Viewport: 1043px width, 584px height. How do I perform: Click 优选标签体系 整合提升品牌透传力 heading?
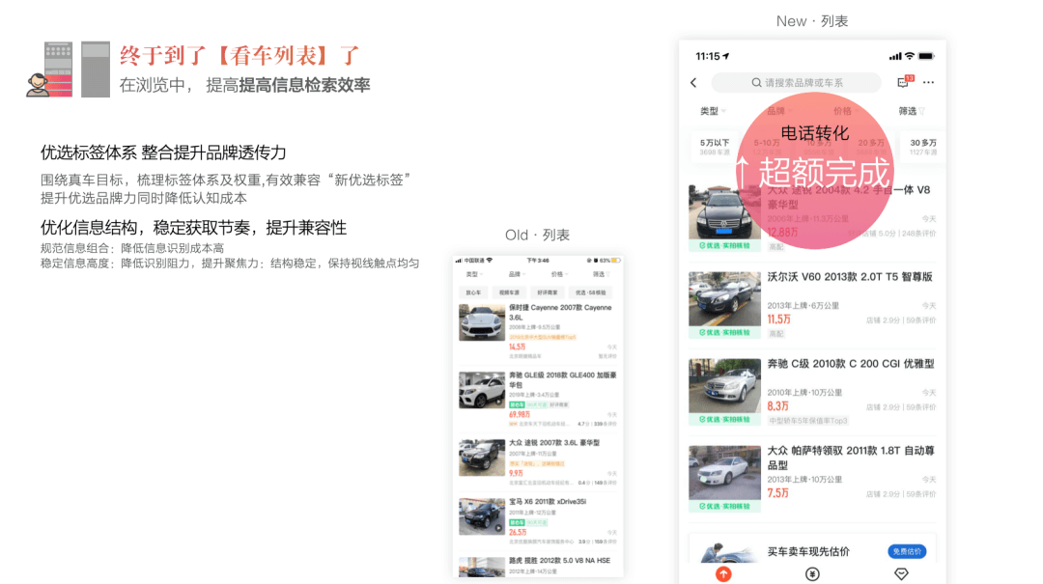pyautogui.click(x=163, y=153)
